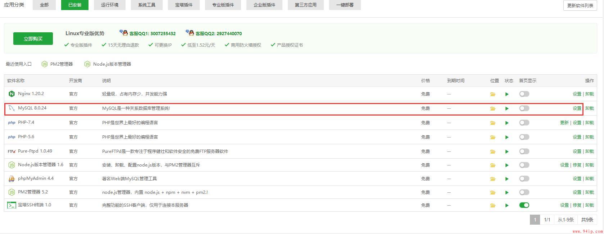The width and height of the screenshot is (604, 234).
Task: Toggle homepage display for MySQL
Action: point(524,108)
